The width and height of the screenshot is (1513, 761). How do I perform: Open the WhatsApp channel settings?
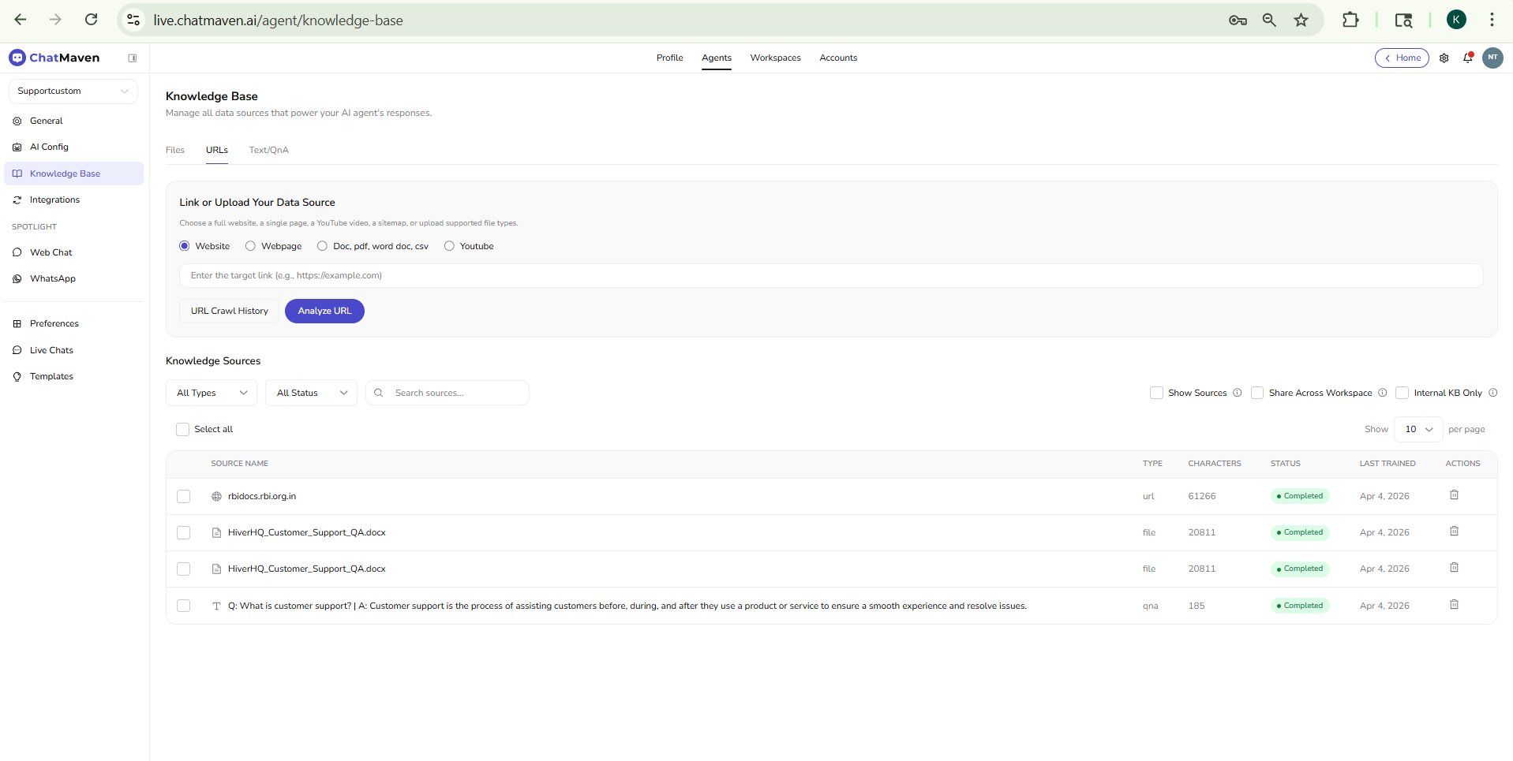pos(52,278)
